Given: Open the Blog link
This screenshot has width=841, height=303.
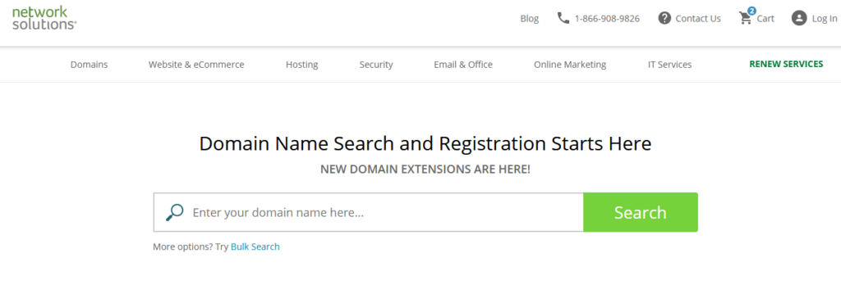Looking at the screenshot, I should click(x=530, y=19).
